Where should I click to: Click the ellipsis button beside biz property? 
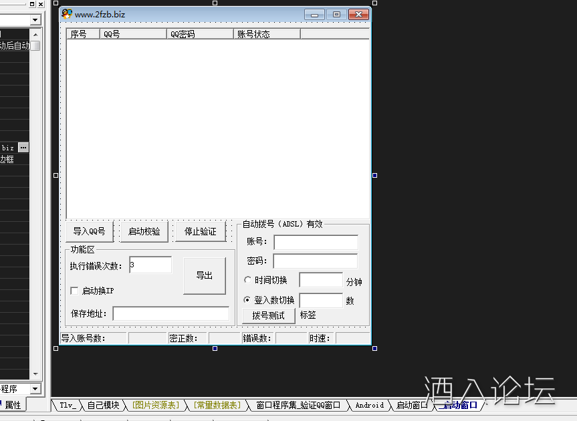tap(23, 148)
